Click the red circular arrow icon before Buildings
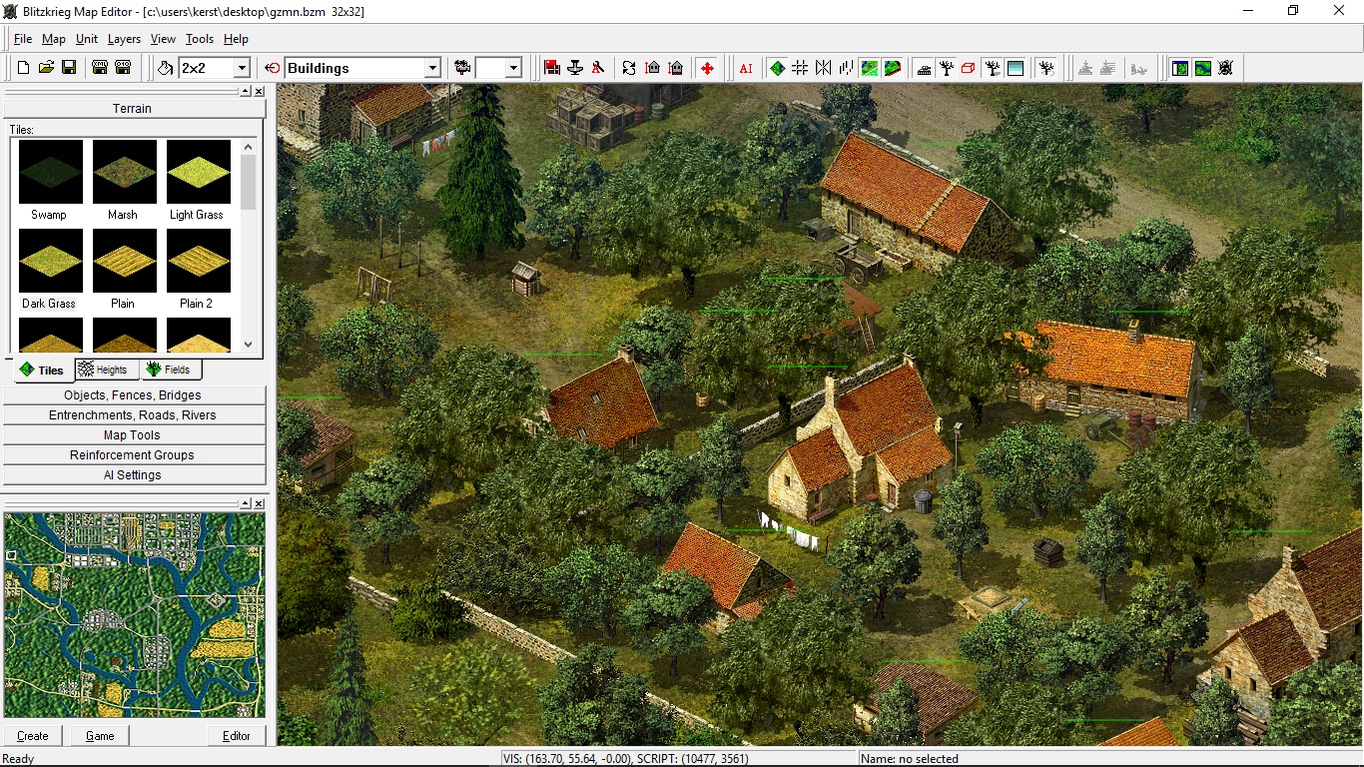Viewport: 1364px width, 767px height. 273,68
